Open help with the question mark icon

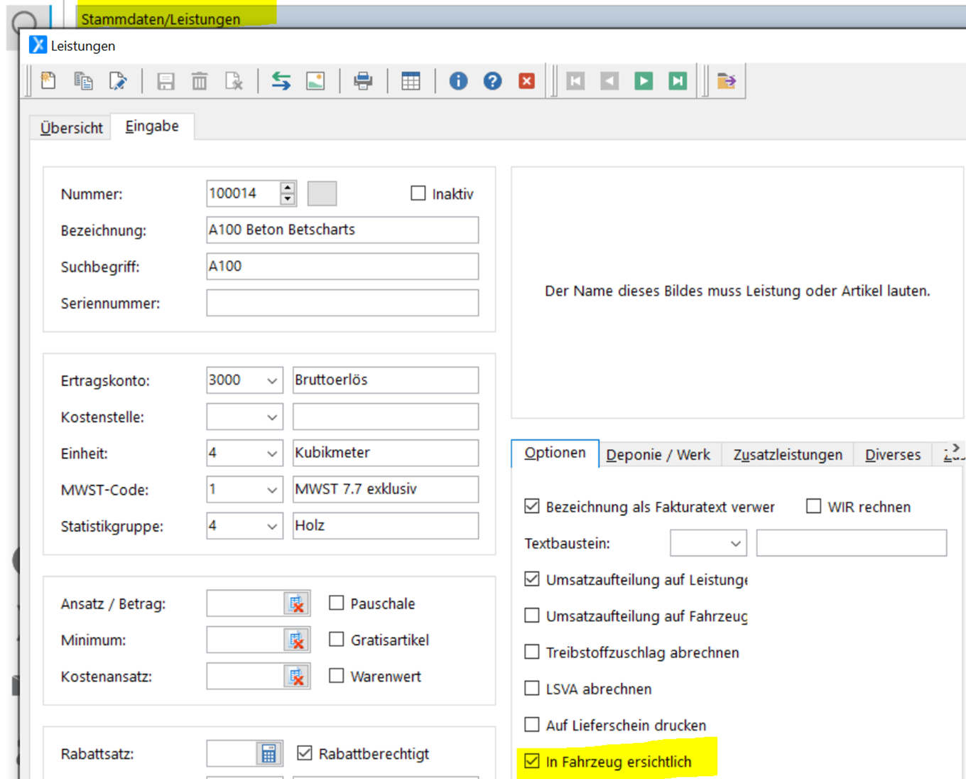(x=492, y=81)
